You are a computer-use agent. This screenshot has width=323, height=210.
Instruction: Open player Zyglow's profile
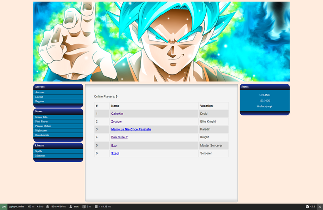point(116,122)
